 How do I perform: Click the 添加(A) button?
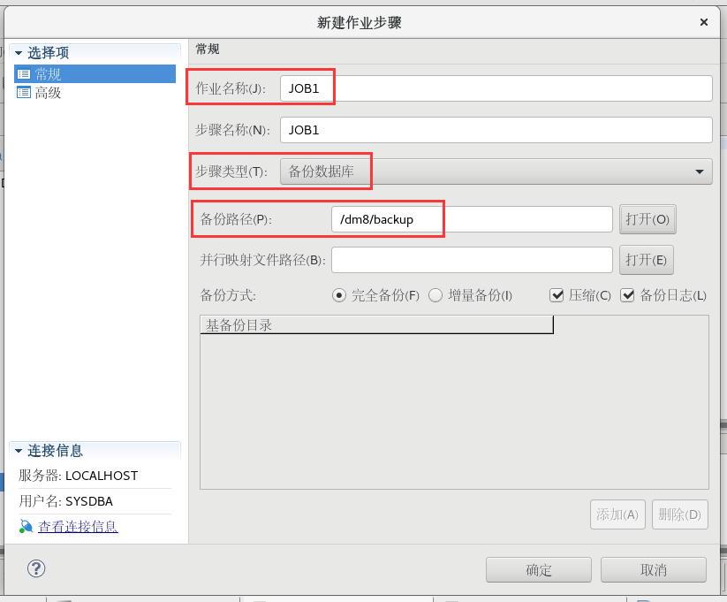(617, 514)
